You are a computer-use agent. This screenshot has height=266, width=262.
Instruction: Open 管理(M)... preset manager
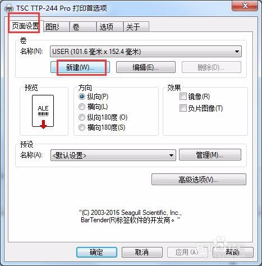210,155
